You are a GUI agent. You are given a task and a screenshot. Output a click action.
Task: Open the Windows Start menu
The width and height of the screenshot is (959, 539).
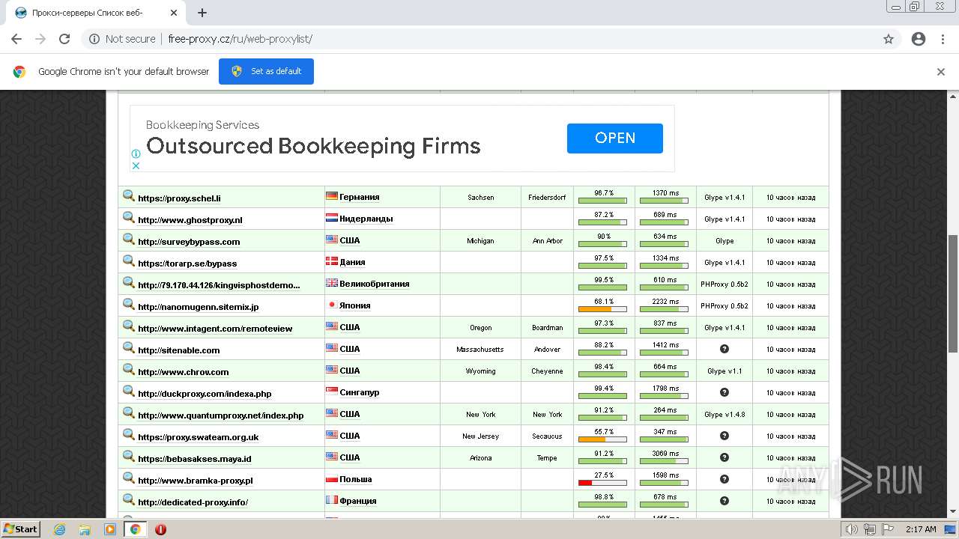pos(21,529)
